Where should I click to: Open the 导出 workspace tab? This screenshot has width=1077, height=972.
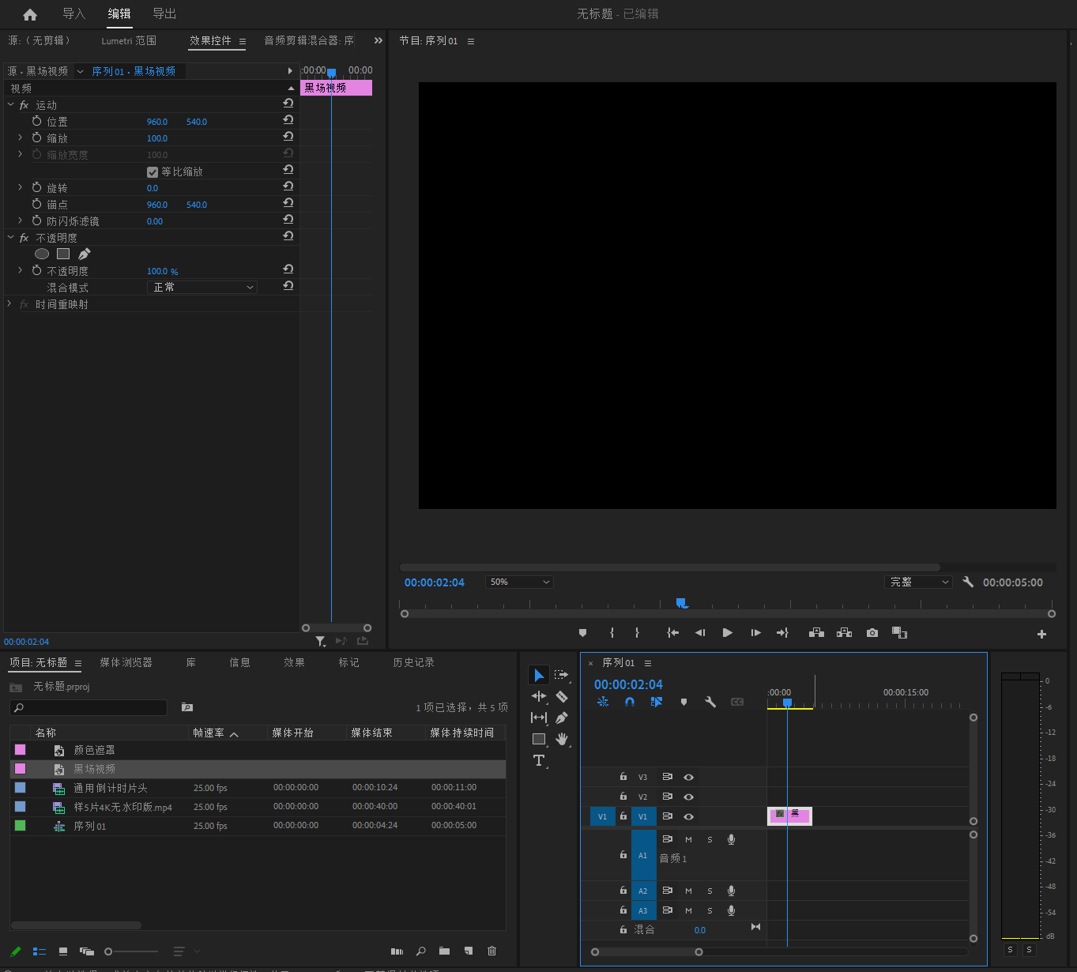164,13
